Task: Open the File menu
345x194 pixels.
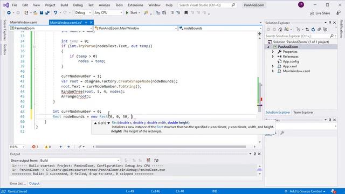Action: [15, 5]
